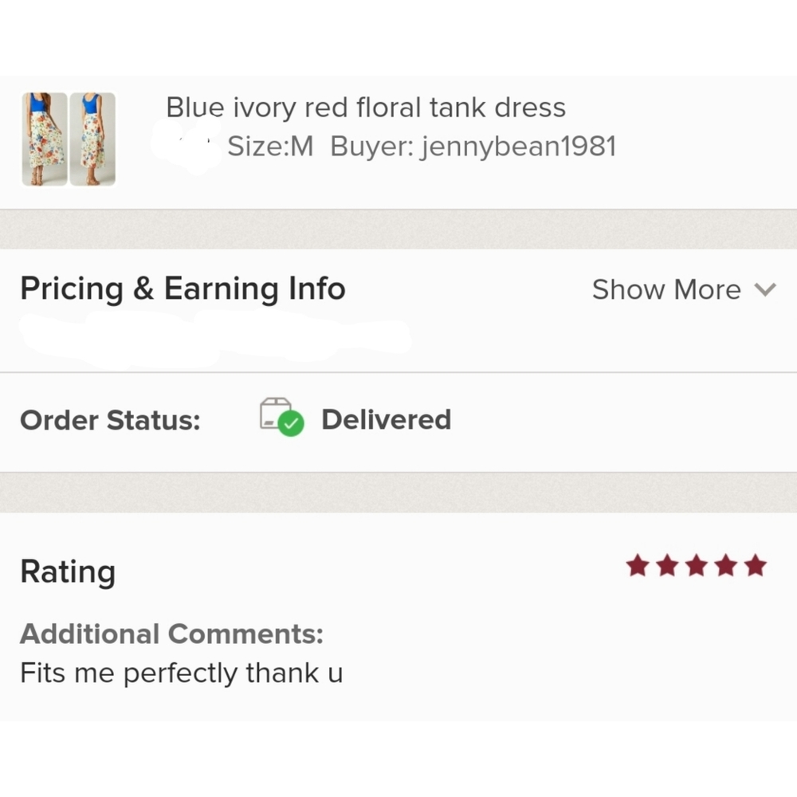Toggle the Delivered order status indicator
This screenshot has width=797, height=797.
tap(386, 419)
